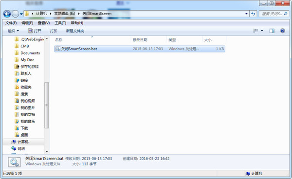Click the Forward navigation arrow button
This screenshot has width=292, height=179.
(15, 14)
